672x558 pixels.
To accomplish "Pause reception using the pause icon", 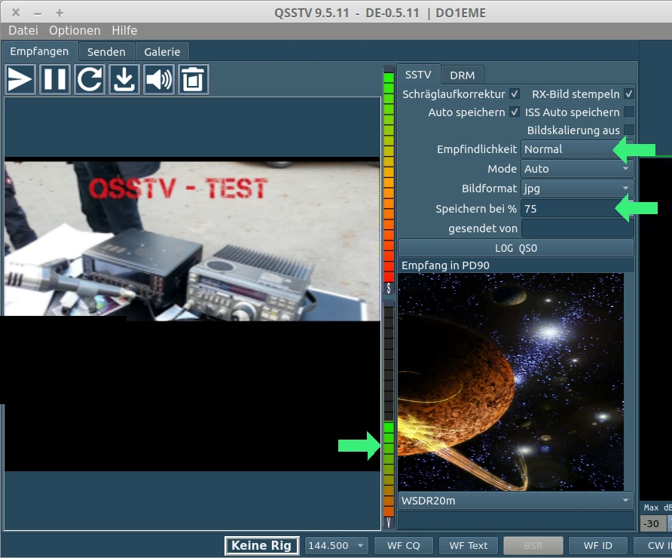I will click(x=54, y=79).
